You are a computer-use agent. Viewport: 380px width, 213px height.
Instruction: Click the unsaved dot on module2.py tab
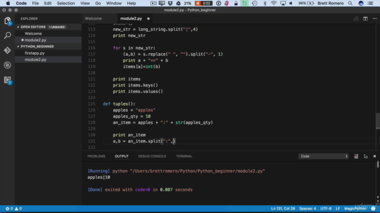pos(148,18)
